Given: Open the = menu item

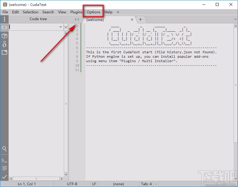Looking at the screenshot, I should click(118, 12).
